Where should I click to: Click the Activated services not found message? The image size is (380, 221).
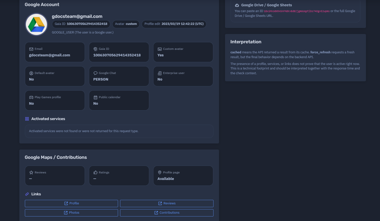[84, 131]
